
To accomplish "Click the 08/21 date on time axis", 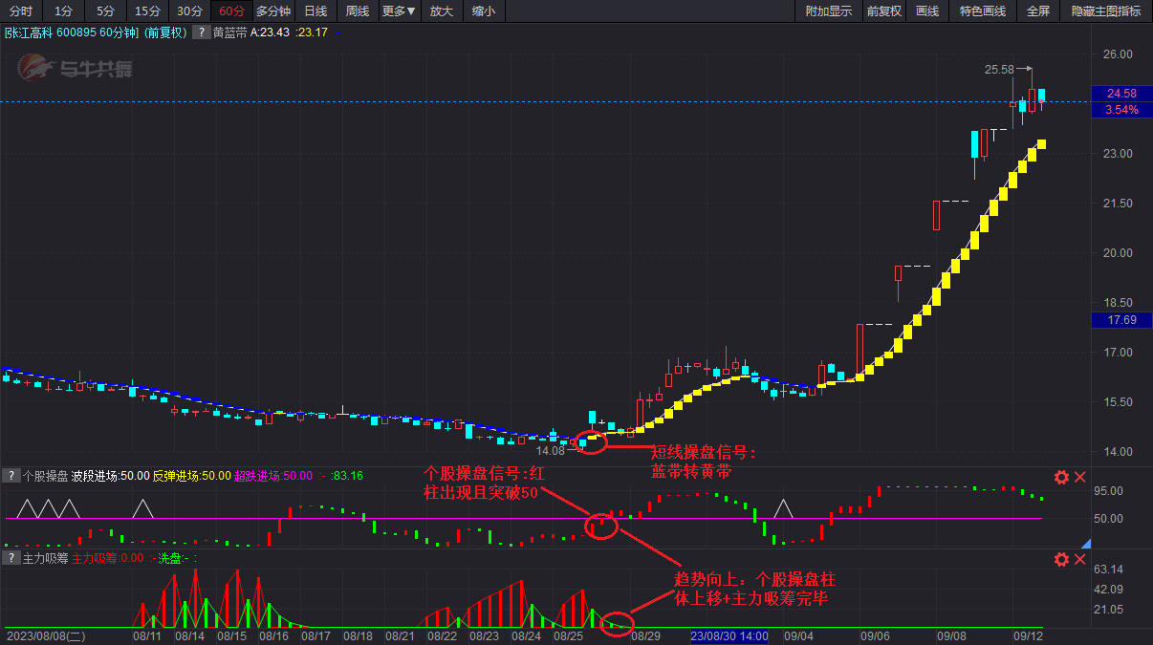I will 402,635.
